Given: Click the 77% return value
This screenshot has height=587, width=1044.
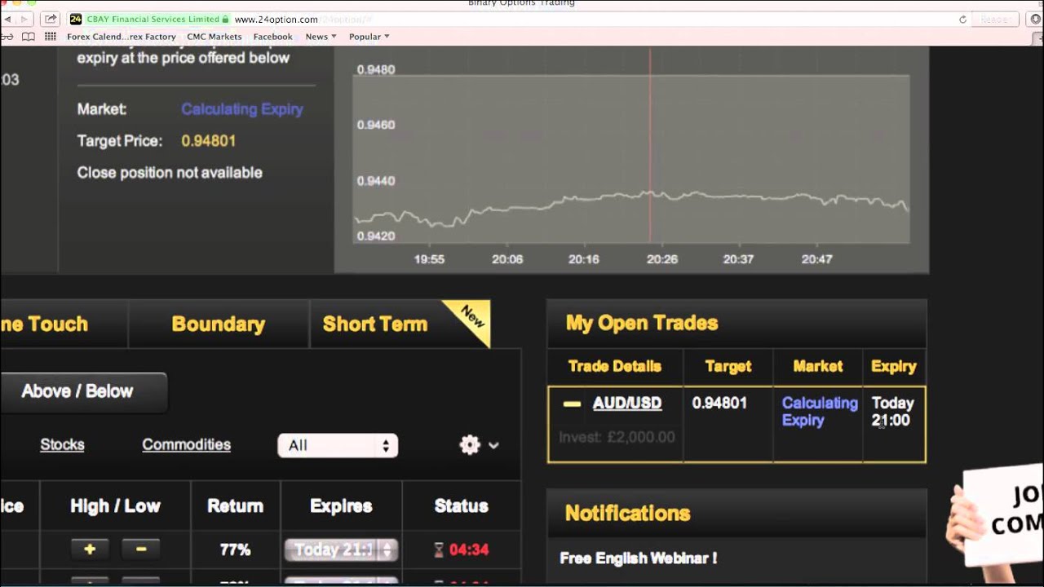Looking at the screenshot, I should [x=235, y=550].
